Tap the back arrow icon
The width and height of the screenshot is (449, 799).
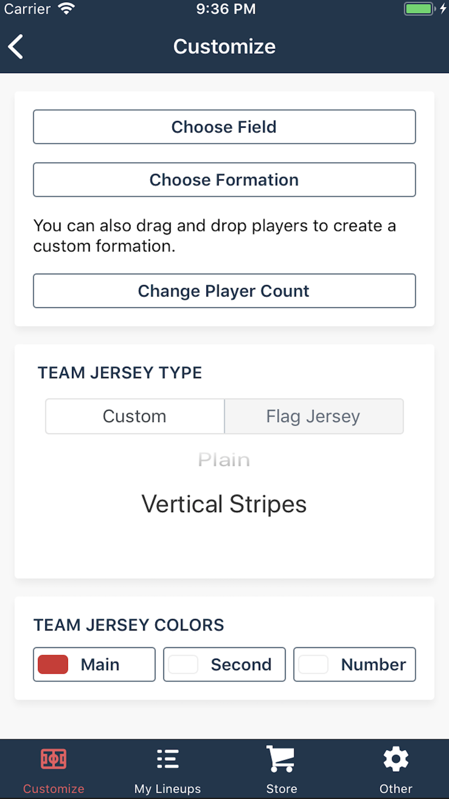[16, 47]
